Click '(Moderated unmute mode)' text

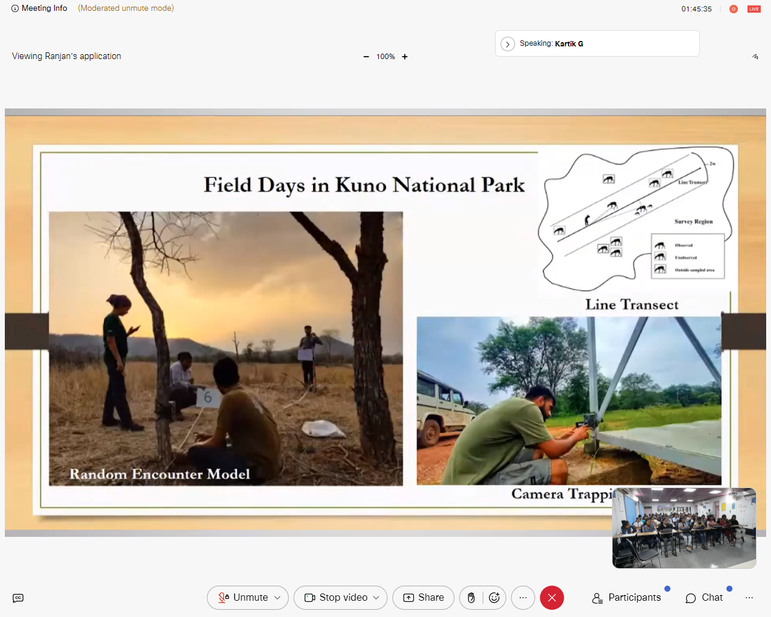pos(126,8)
